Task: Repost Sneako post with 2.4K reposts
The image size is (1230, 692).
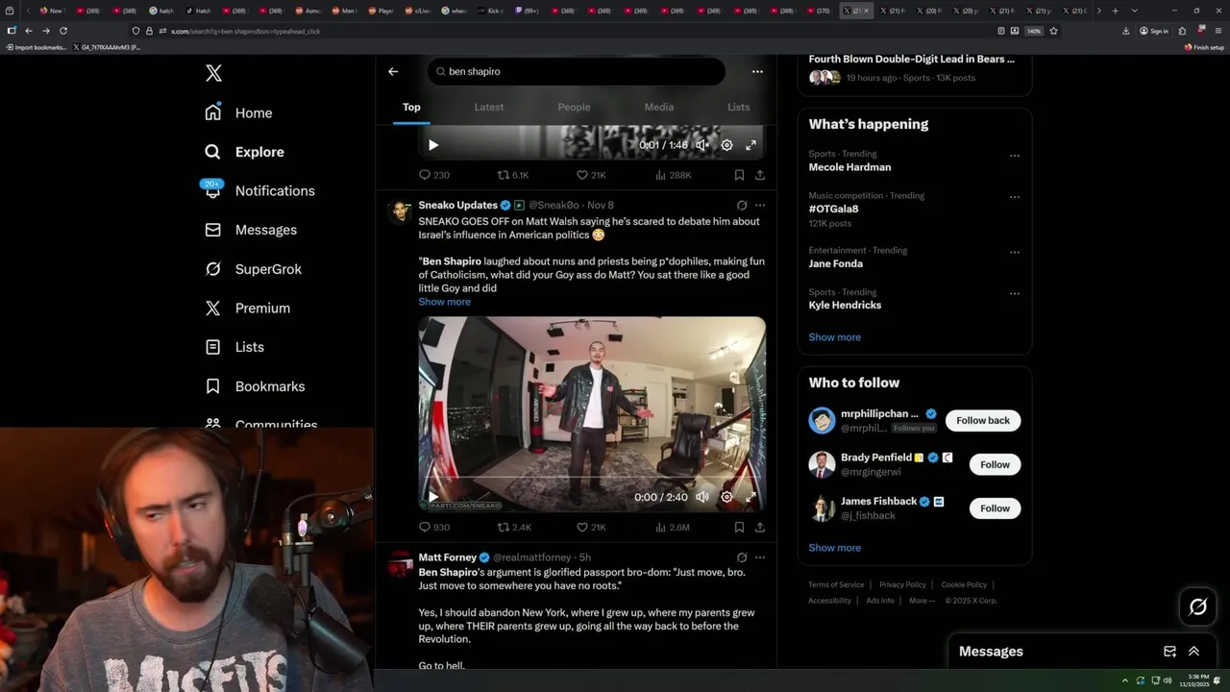Action: (514, 527)
